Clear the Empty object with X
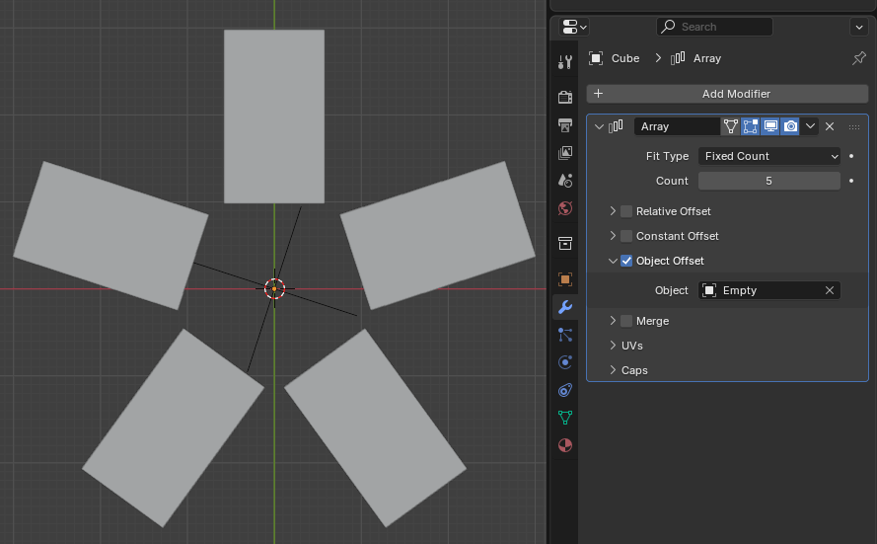Viewport: 877px width, 544px height. pyautogui.click(x=830, y=290)
